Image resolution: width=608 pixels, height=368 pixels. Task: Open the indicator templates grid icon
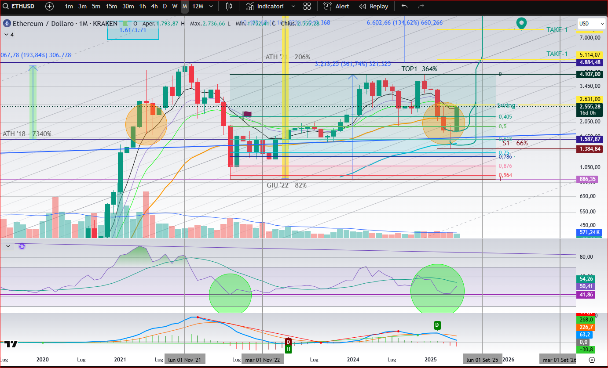[307, 7]
